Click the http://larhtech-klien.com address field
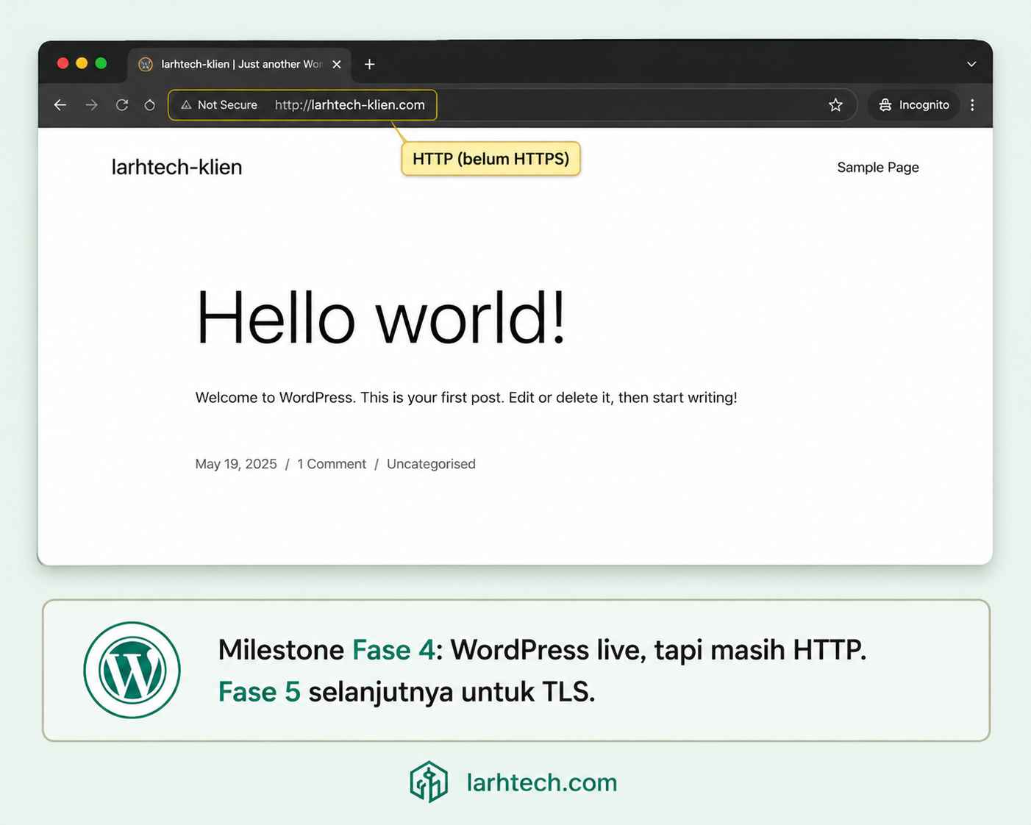This screenshot has width=1031, height=825. click(x=350, y=105)
